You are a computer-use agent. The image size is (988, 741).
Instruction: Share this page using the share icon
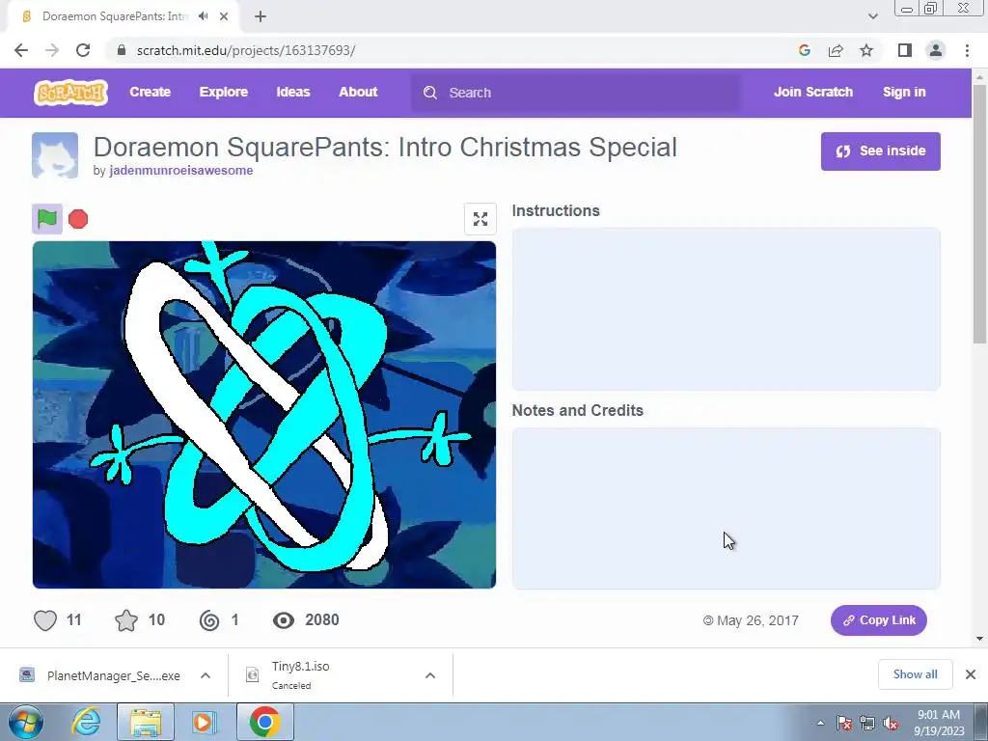[x=836, y=50]
